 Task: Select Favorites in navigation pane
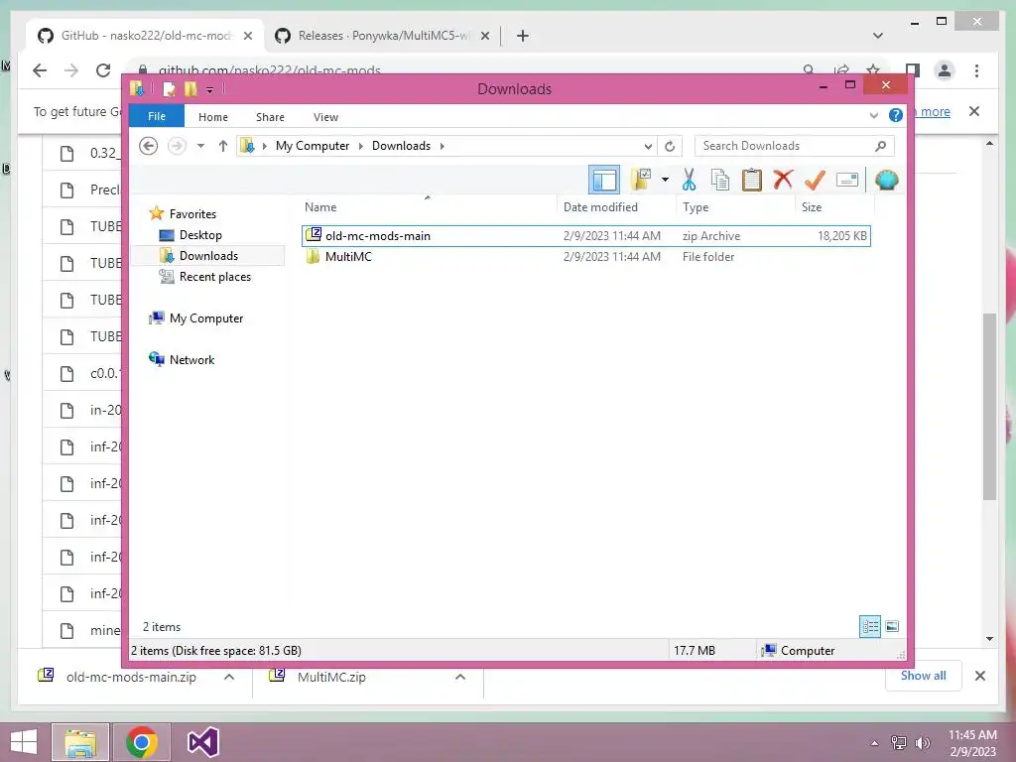click(192, 214)
